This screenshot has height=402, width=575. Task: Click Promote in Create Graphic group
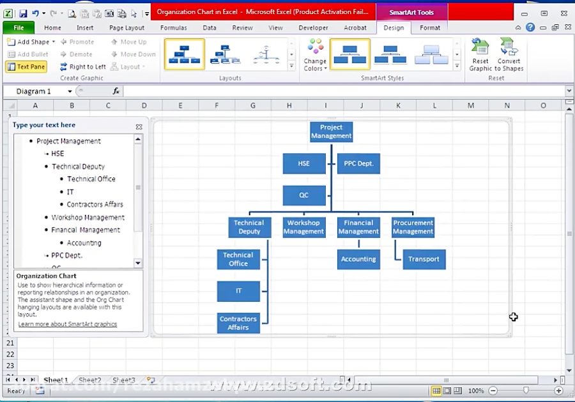(x=77, y=41)
